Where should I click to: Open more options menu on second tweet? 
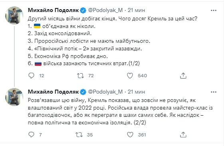tap(214, 92)
